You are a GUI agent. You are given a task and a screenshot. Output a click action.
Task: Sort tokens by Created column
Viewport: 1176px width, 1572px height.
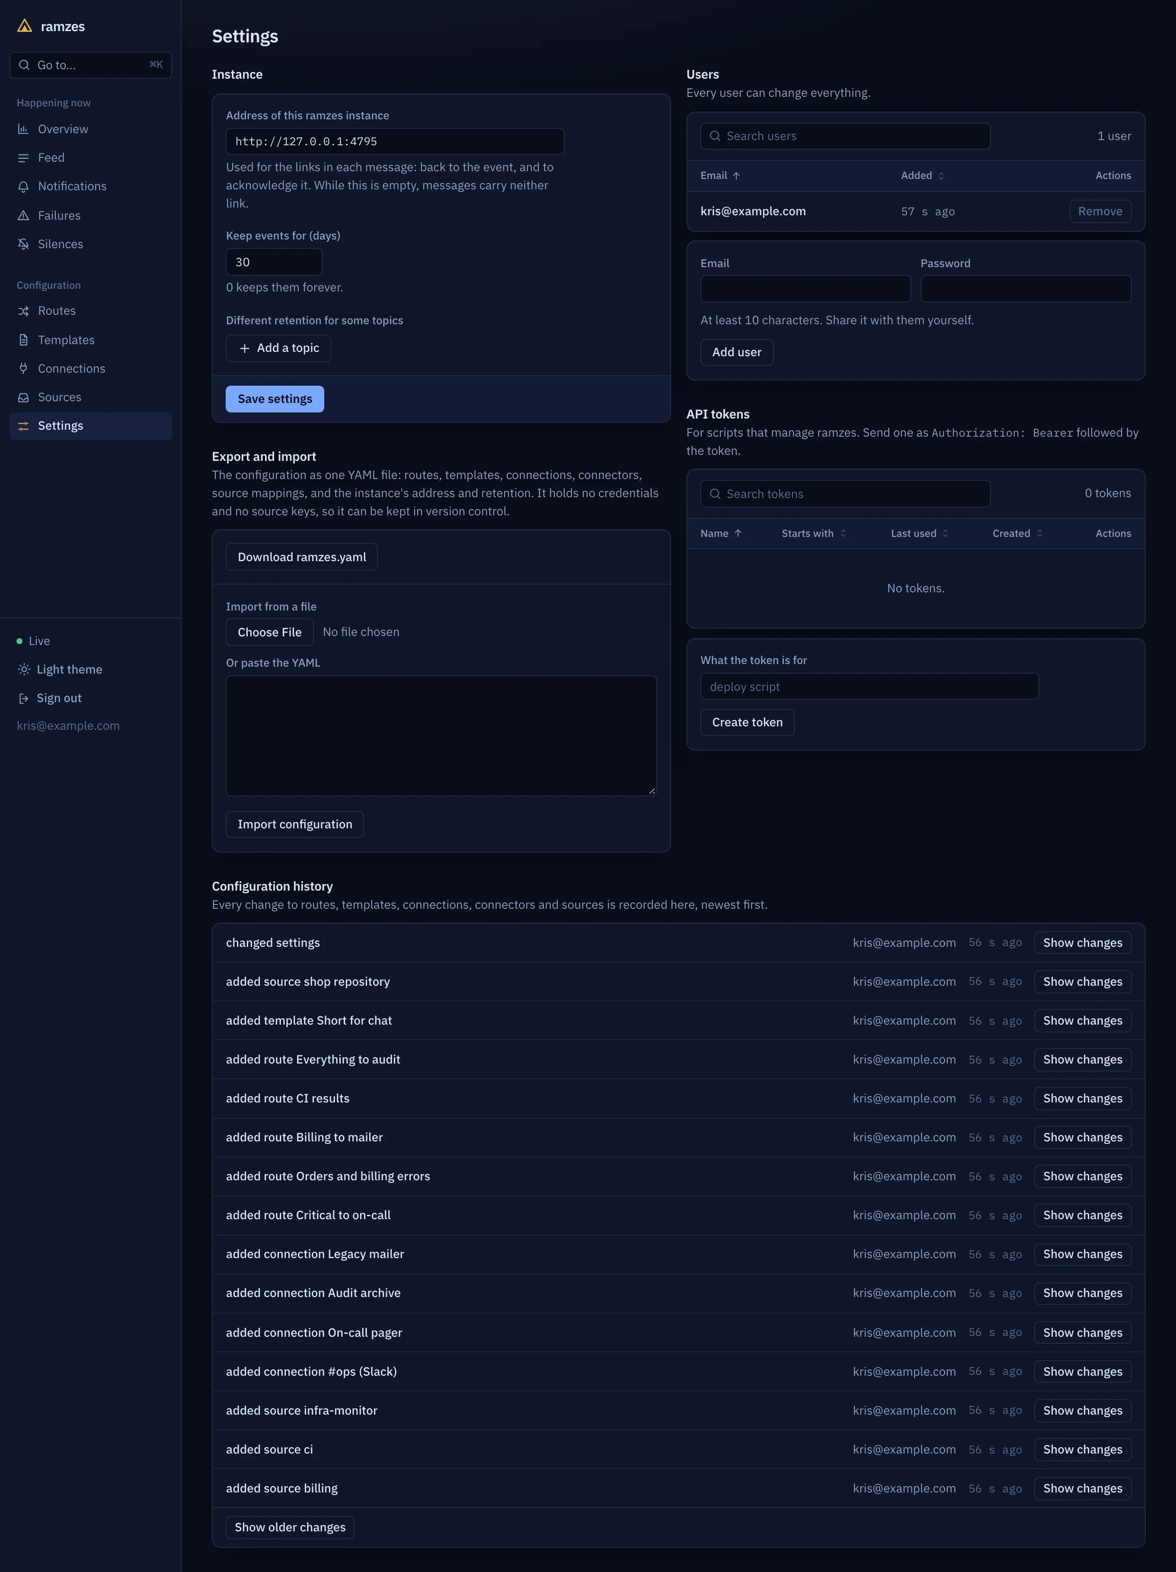pos(1017,534)
